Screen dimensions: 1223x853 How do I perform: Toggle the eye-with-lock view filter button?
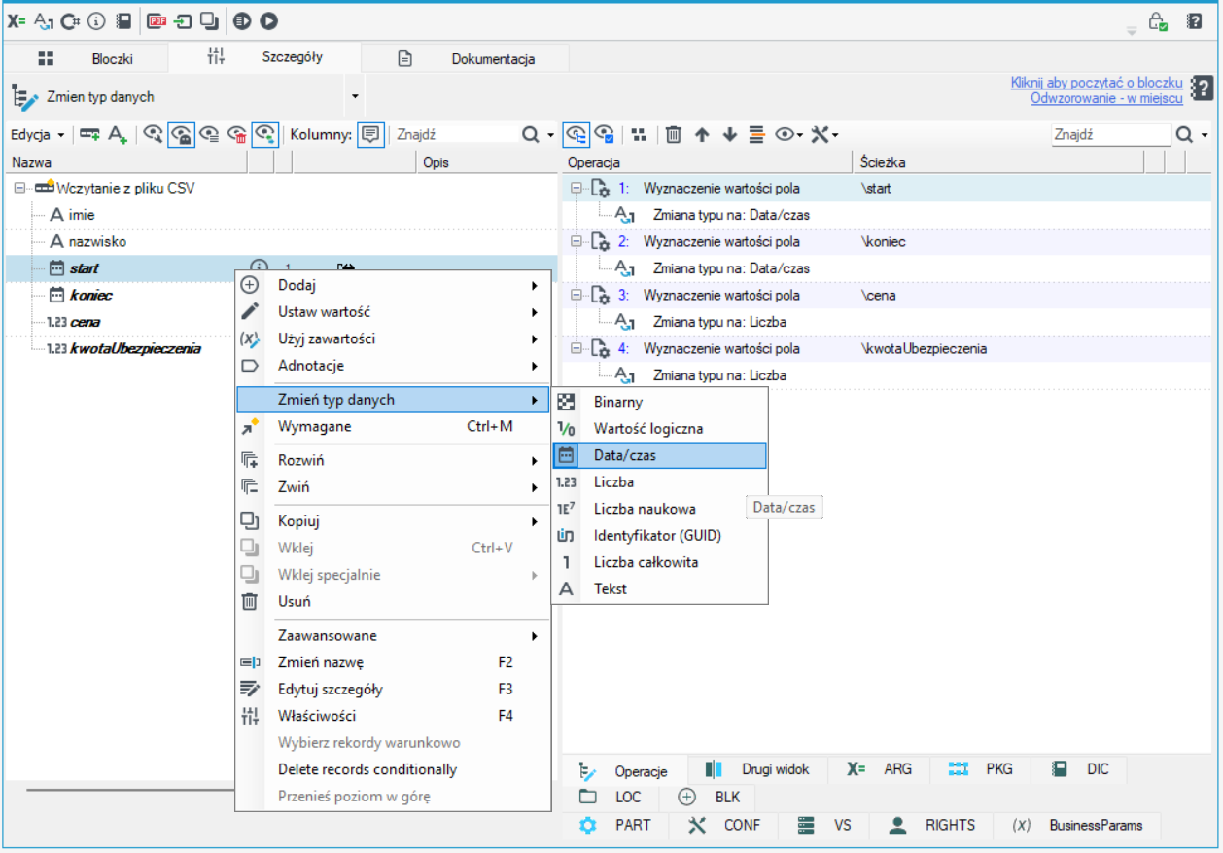click(181, 135)
